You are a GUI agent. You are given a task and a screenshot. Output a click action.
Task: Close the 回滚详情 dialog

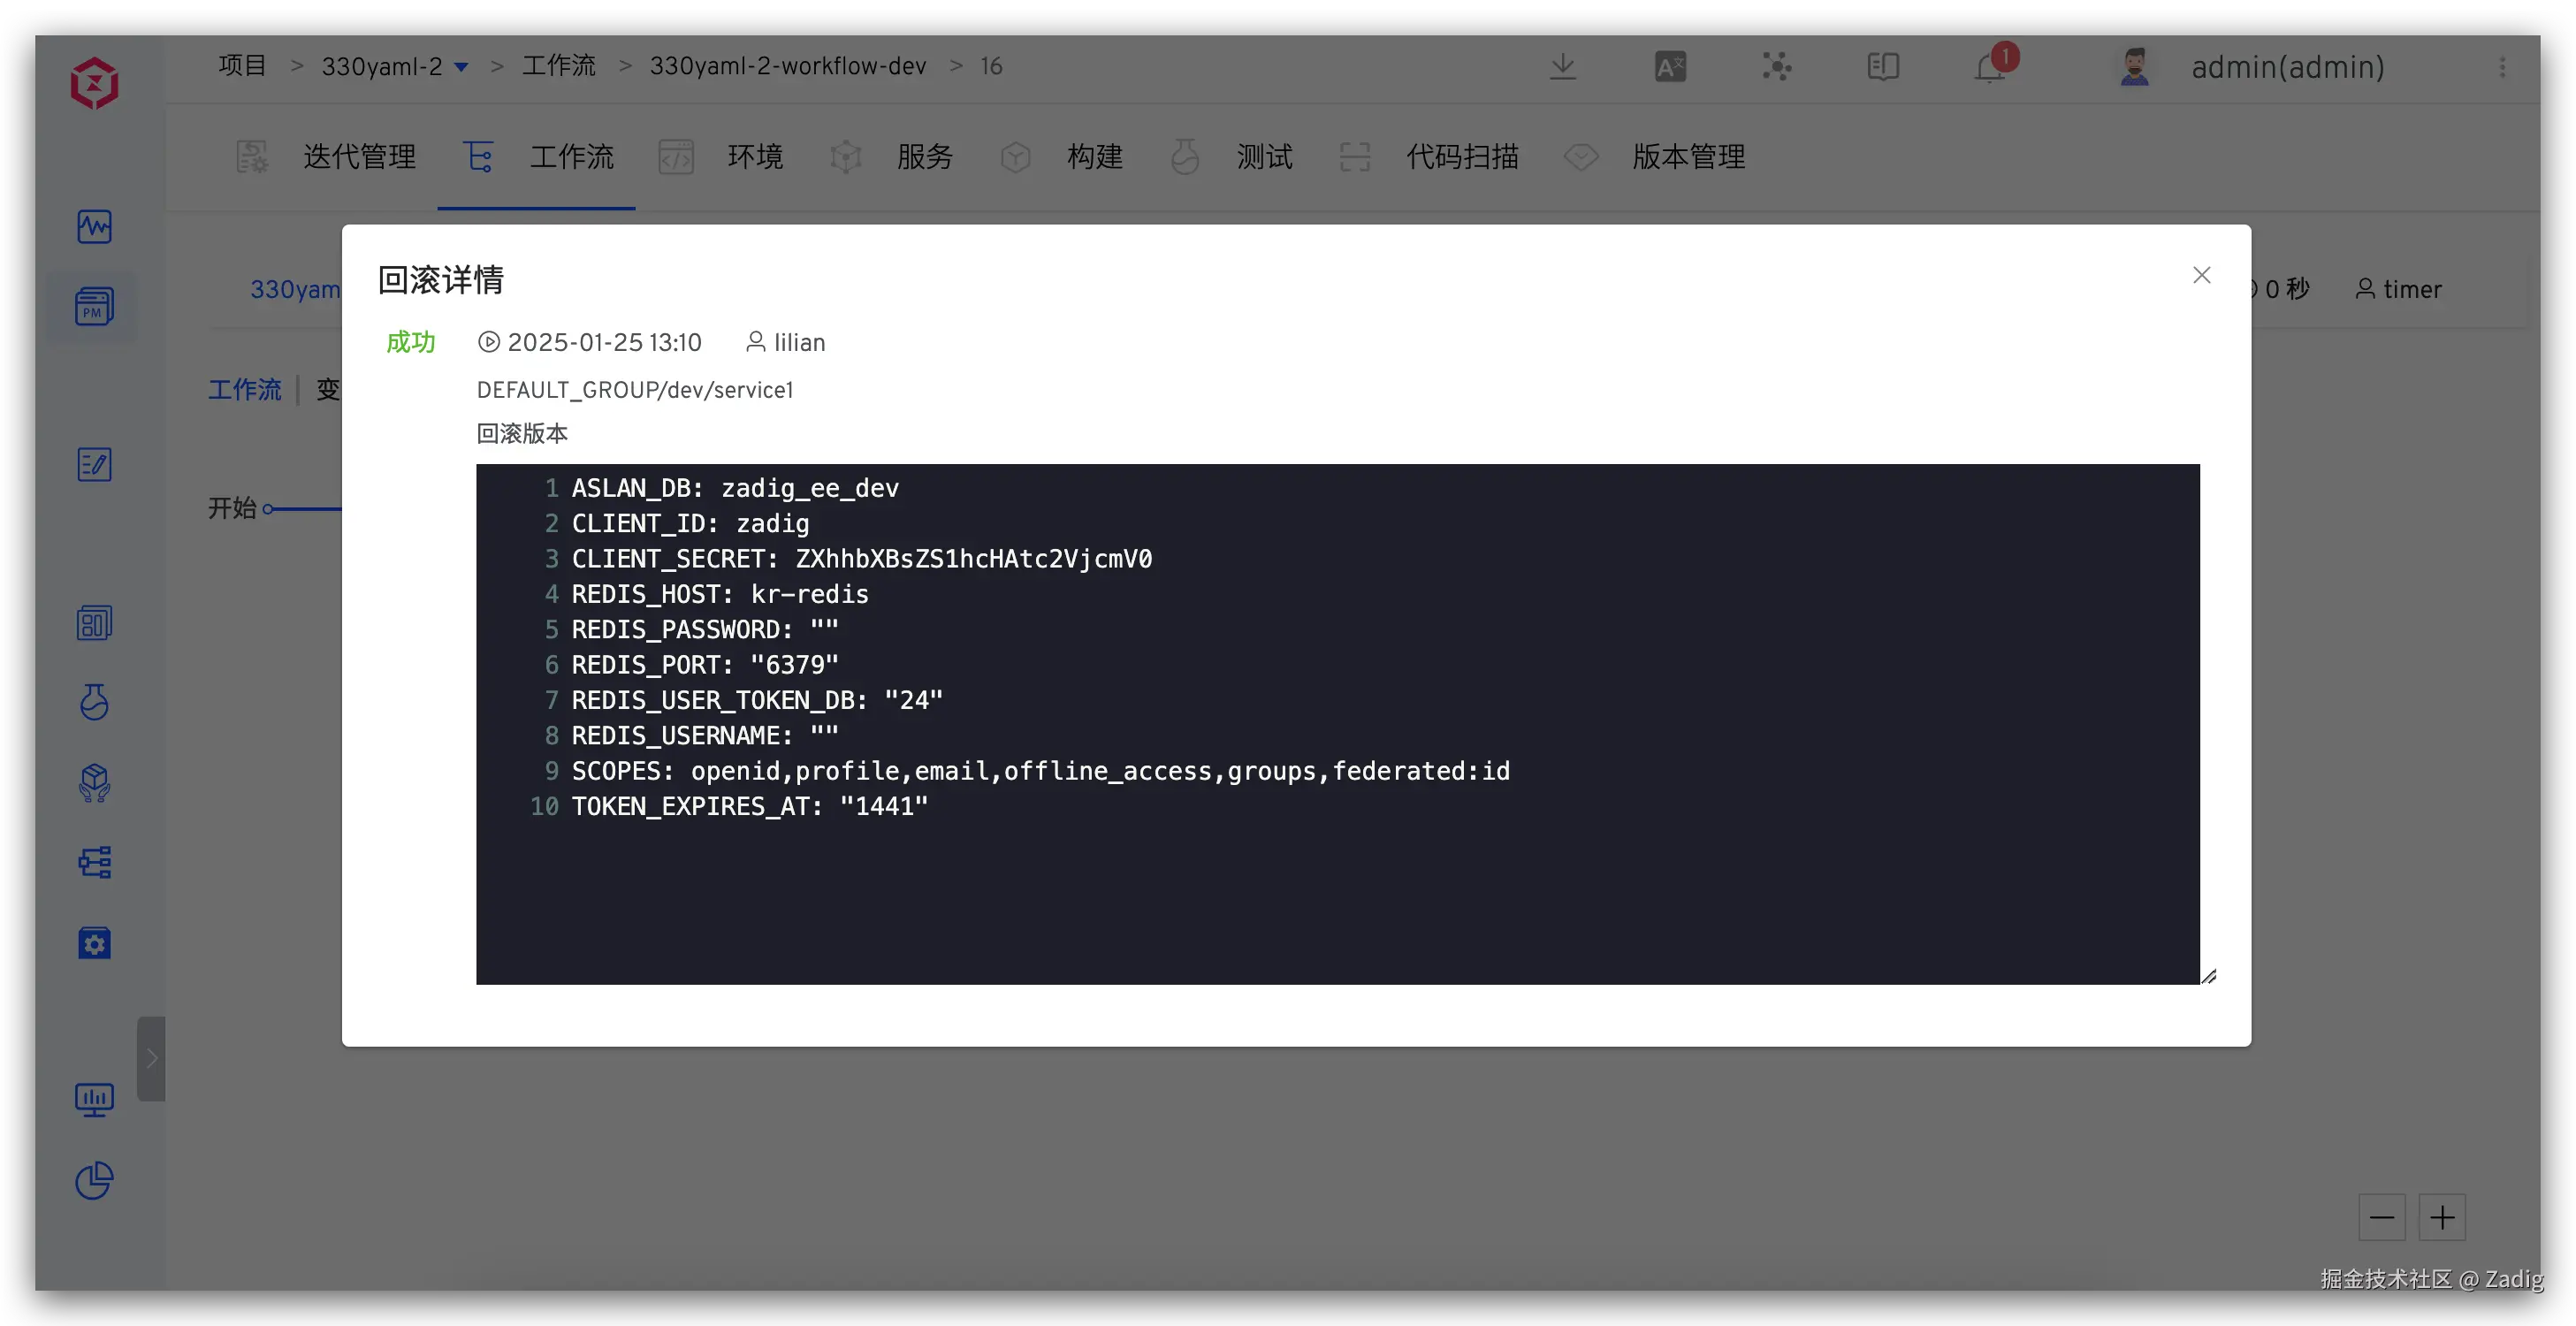[x=2201, y=275]
